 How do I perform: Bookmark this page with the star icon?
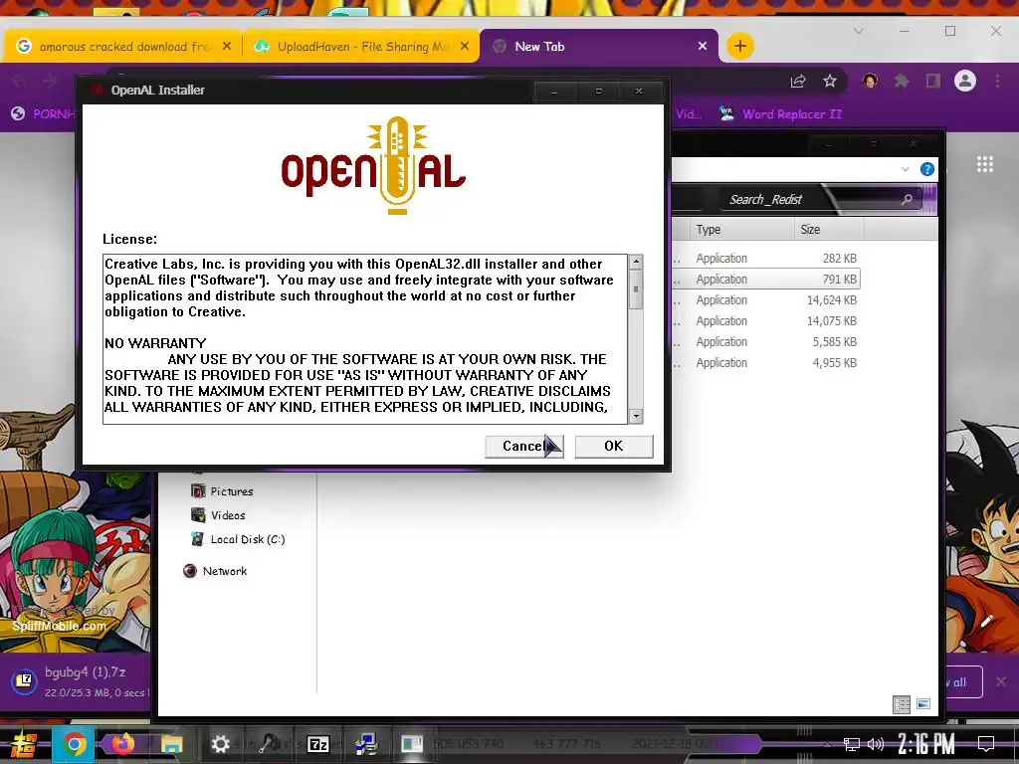830,82
